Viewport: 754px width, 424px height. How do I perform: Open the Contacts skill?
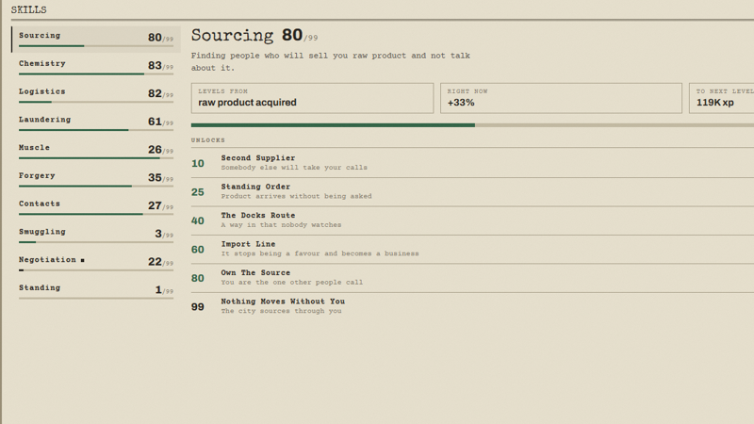(x=96, y=207)
